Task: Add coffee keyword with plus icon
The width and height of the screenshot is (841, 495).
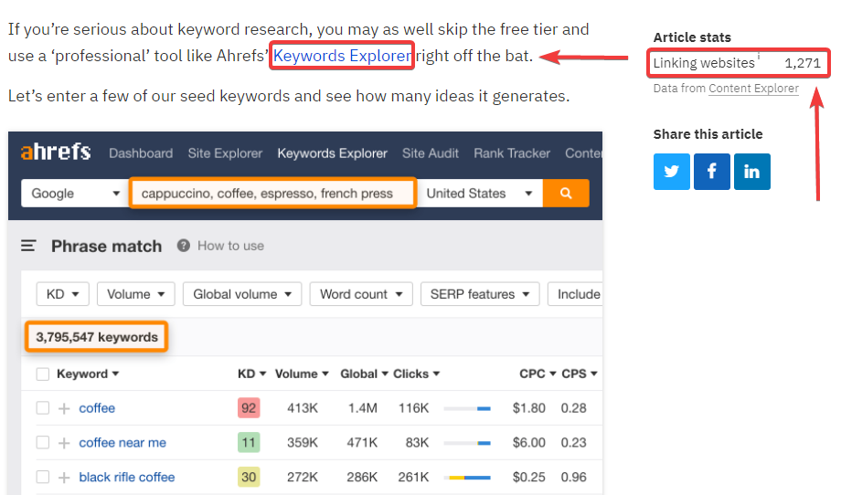Action: (64, 409)
